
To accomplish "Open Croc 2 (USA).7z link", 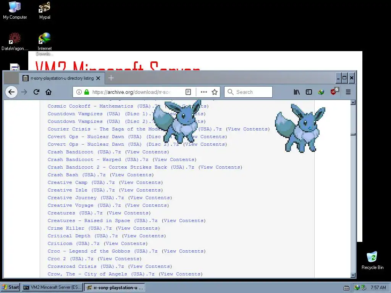I will click(71, 259).
